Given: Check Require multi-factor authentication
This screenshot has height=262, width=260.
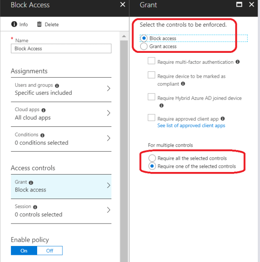Looking at the screenshot, I should coord(152,61).
